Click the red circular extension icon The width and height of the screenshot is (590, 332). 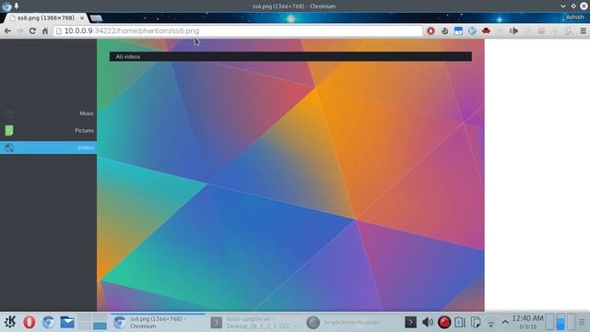tap(431, 30)
